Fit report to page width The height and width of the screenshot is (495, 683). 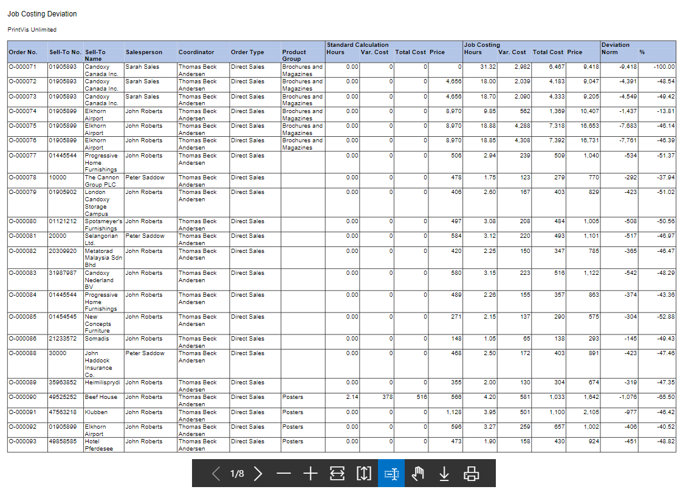coord(337,474)
